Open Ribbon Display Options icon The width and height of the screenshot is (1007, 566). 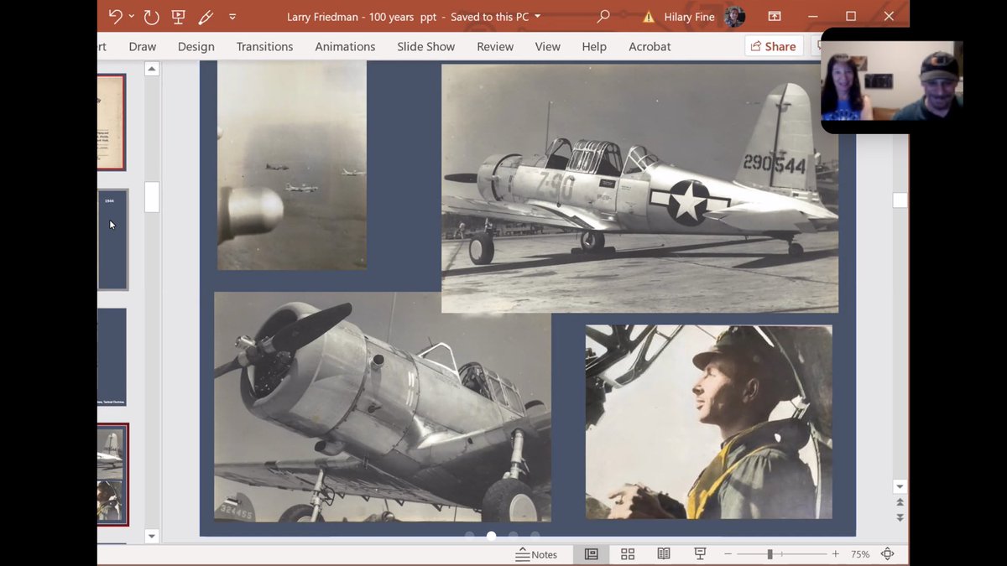pyautogui.click(x=775, y=17)
